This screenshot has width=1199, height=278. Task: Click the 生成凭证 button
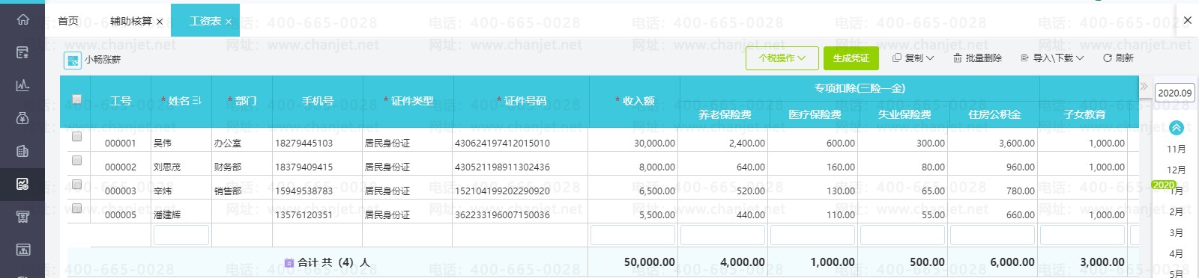coord(851,58)
